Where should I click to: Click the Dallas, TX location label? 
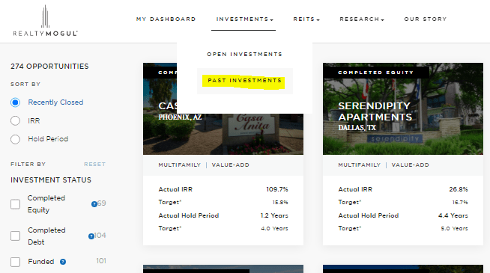pos(357,128)
